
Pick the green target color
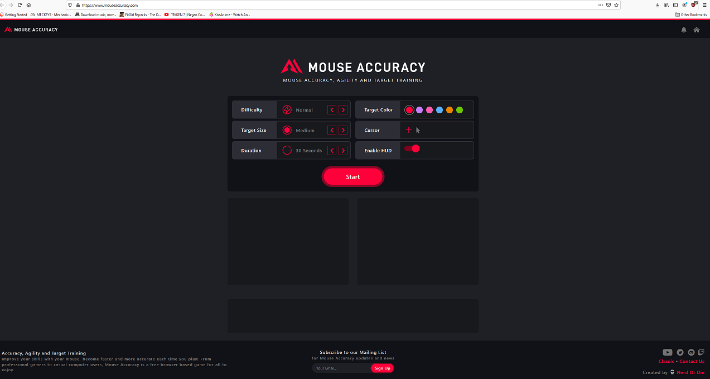pos(460,110)
